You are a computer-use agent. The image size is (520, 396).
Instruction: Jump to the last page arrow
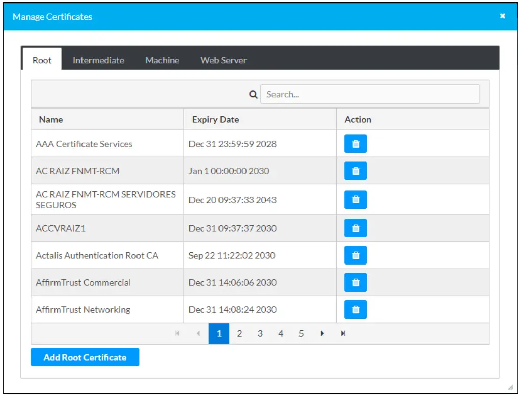tap(343, 334)
